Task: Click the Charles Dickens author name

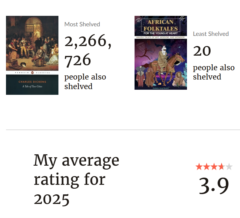Action: tap(32, 82)
